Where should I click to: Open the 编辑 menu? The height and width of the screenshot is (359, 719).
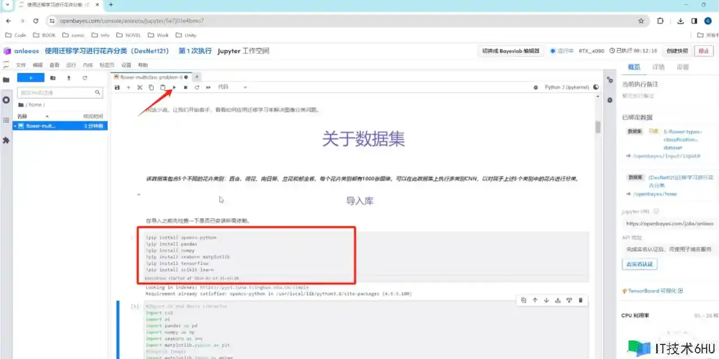(38, 65)
